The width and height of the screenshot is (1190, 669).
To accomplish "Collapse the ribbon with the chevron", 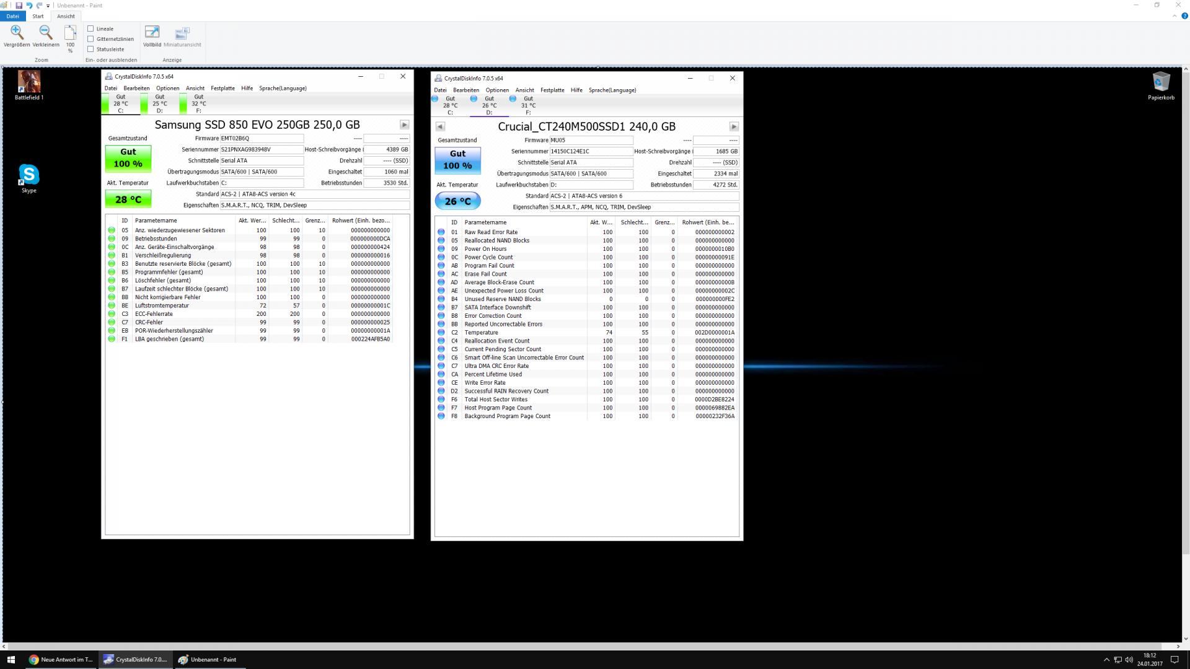I will click(x=1175, y=16).
